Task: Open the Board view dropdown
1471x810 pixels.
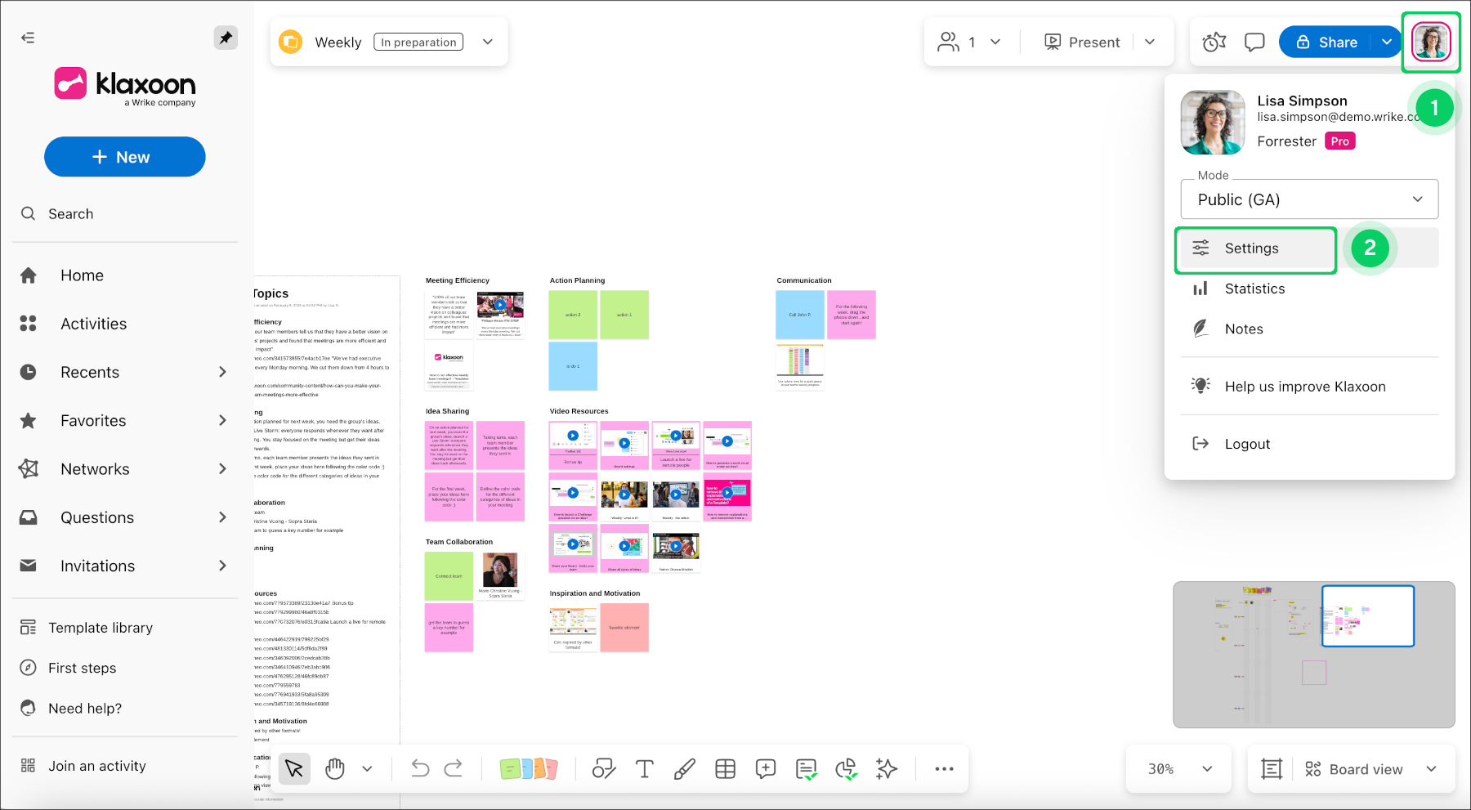Action: 1370,769
